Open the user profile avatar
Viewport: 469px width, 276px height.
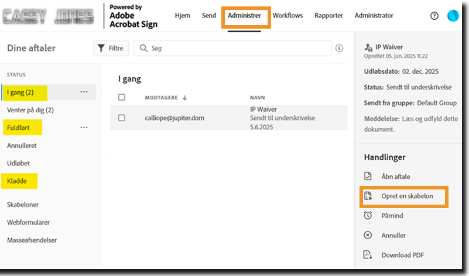click(453, 16)
